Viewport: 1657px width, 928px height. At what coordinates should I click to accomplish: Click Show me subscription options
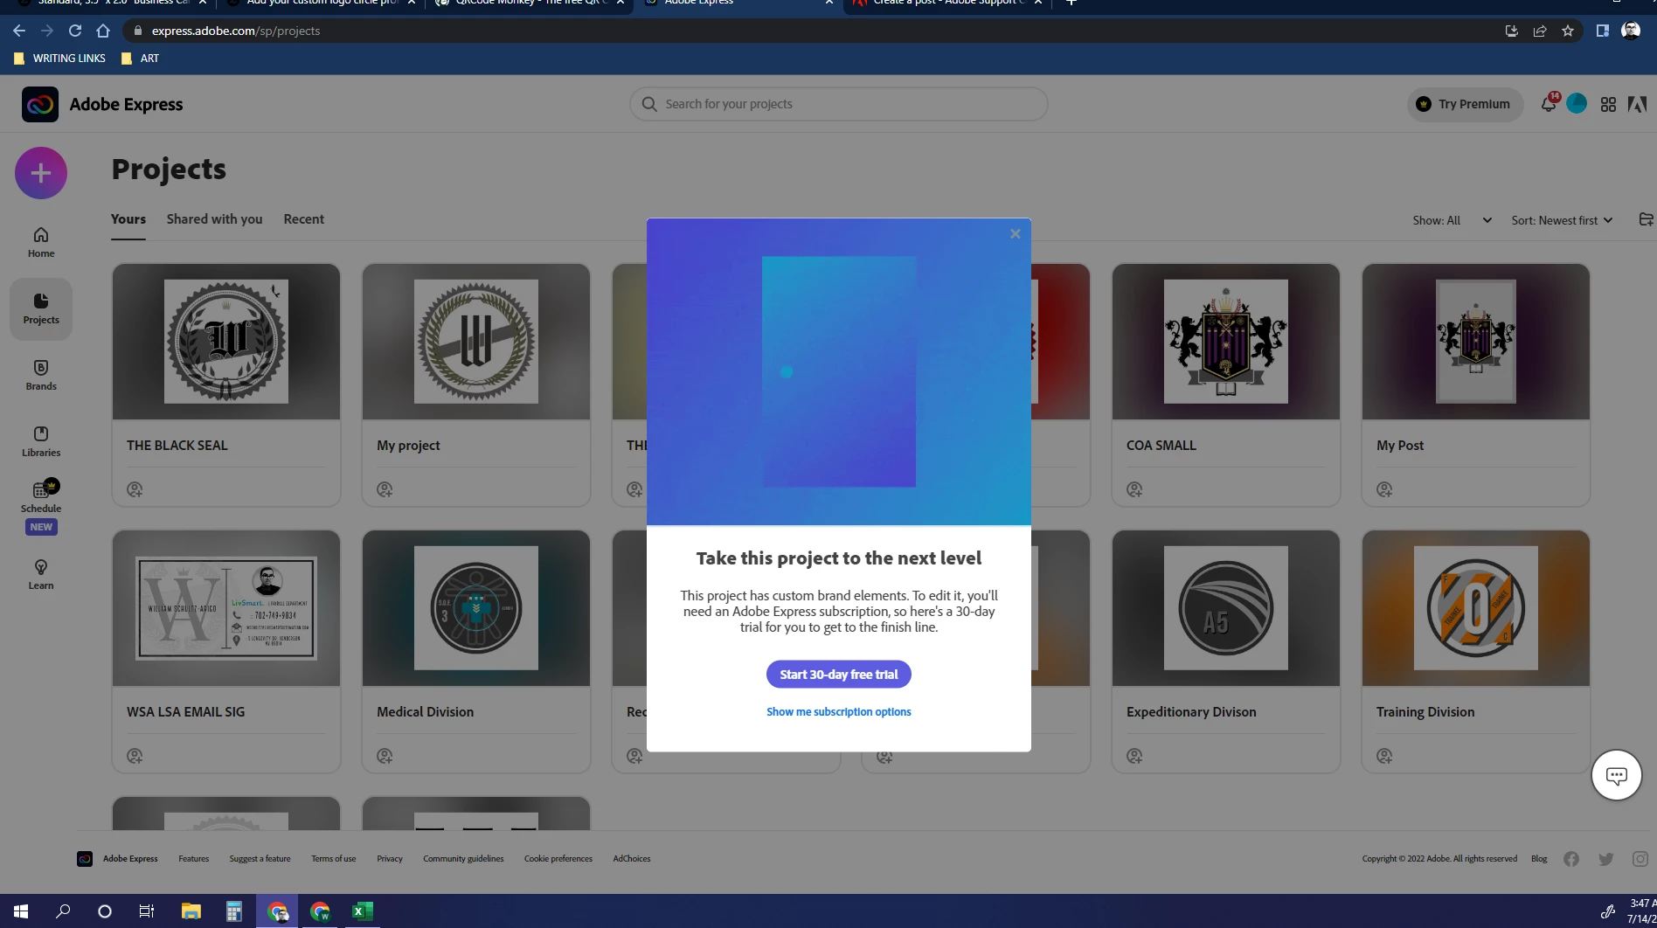pos(839,712)
